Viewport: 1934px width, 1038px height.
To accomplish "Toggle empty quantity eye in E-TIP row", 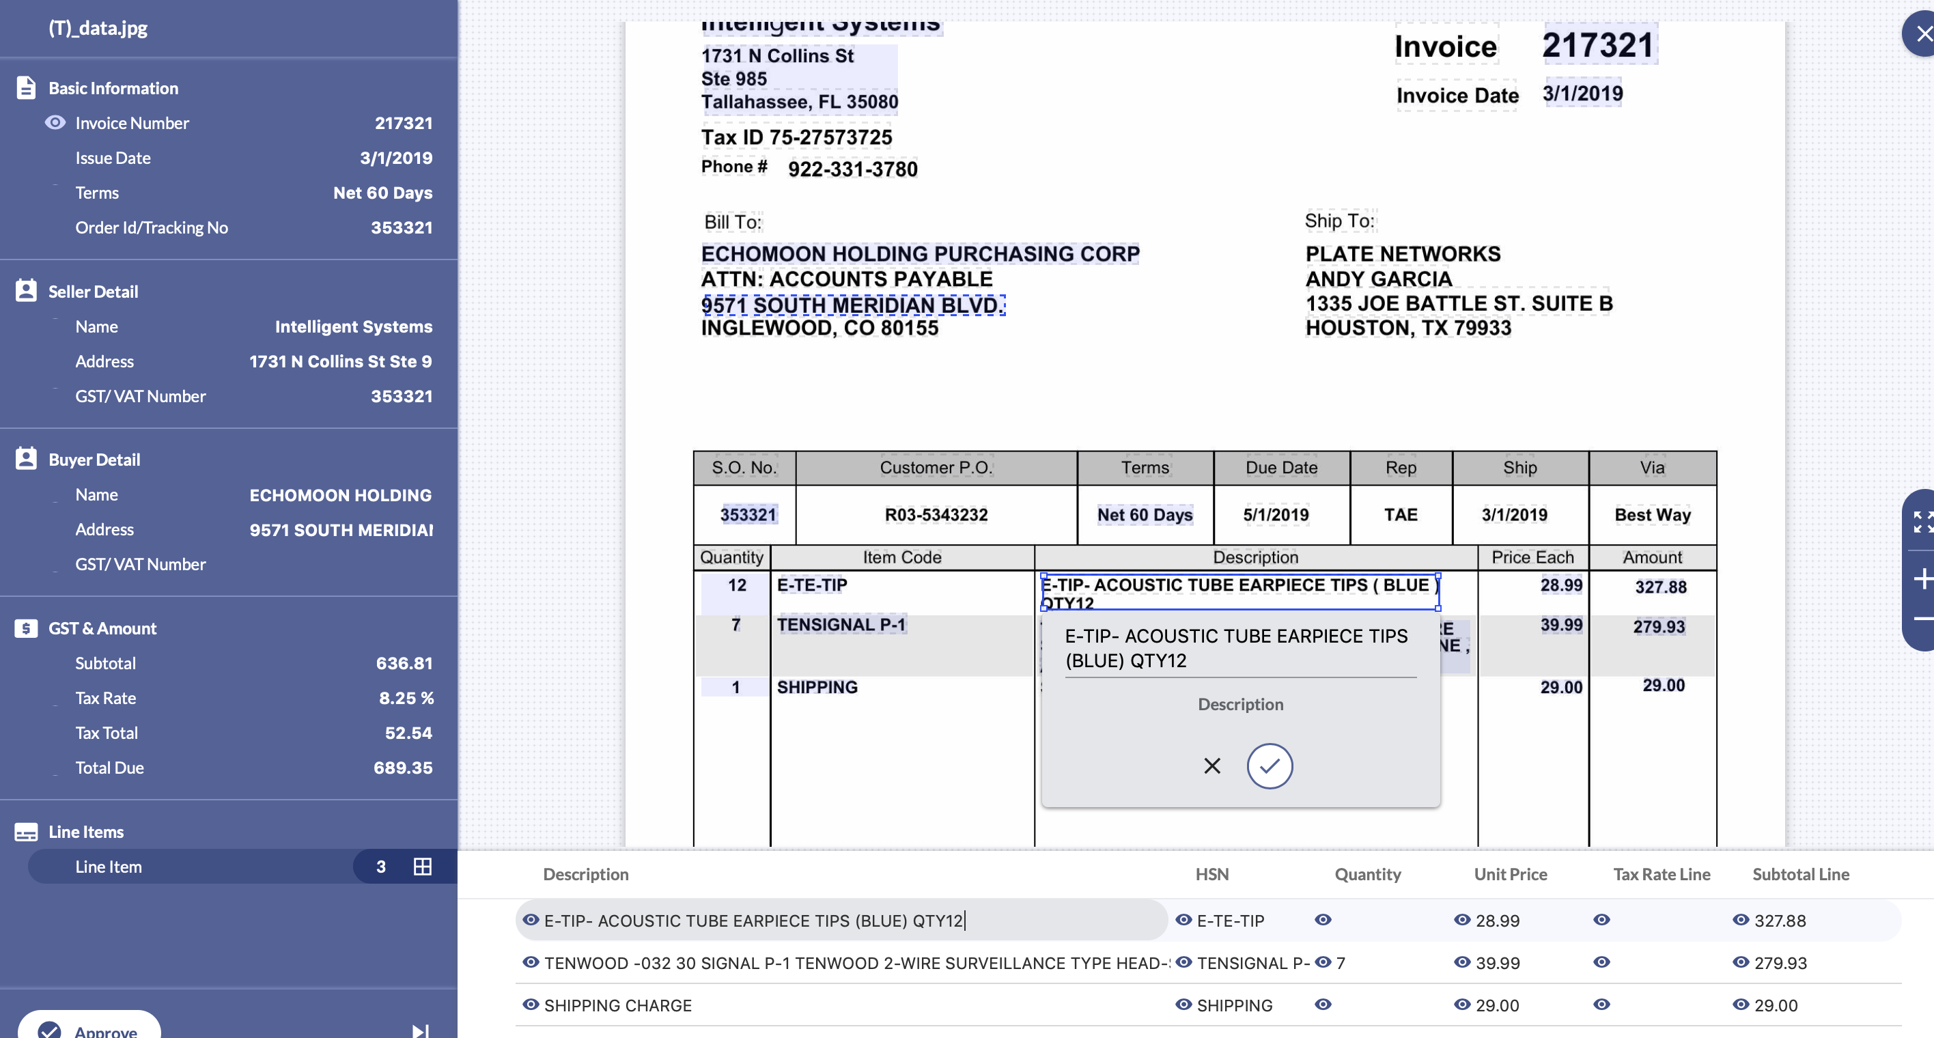I will click(1323, 920).
